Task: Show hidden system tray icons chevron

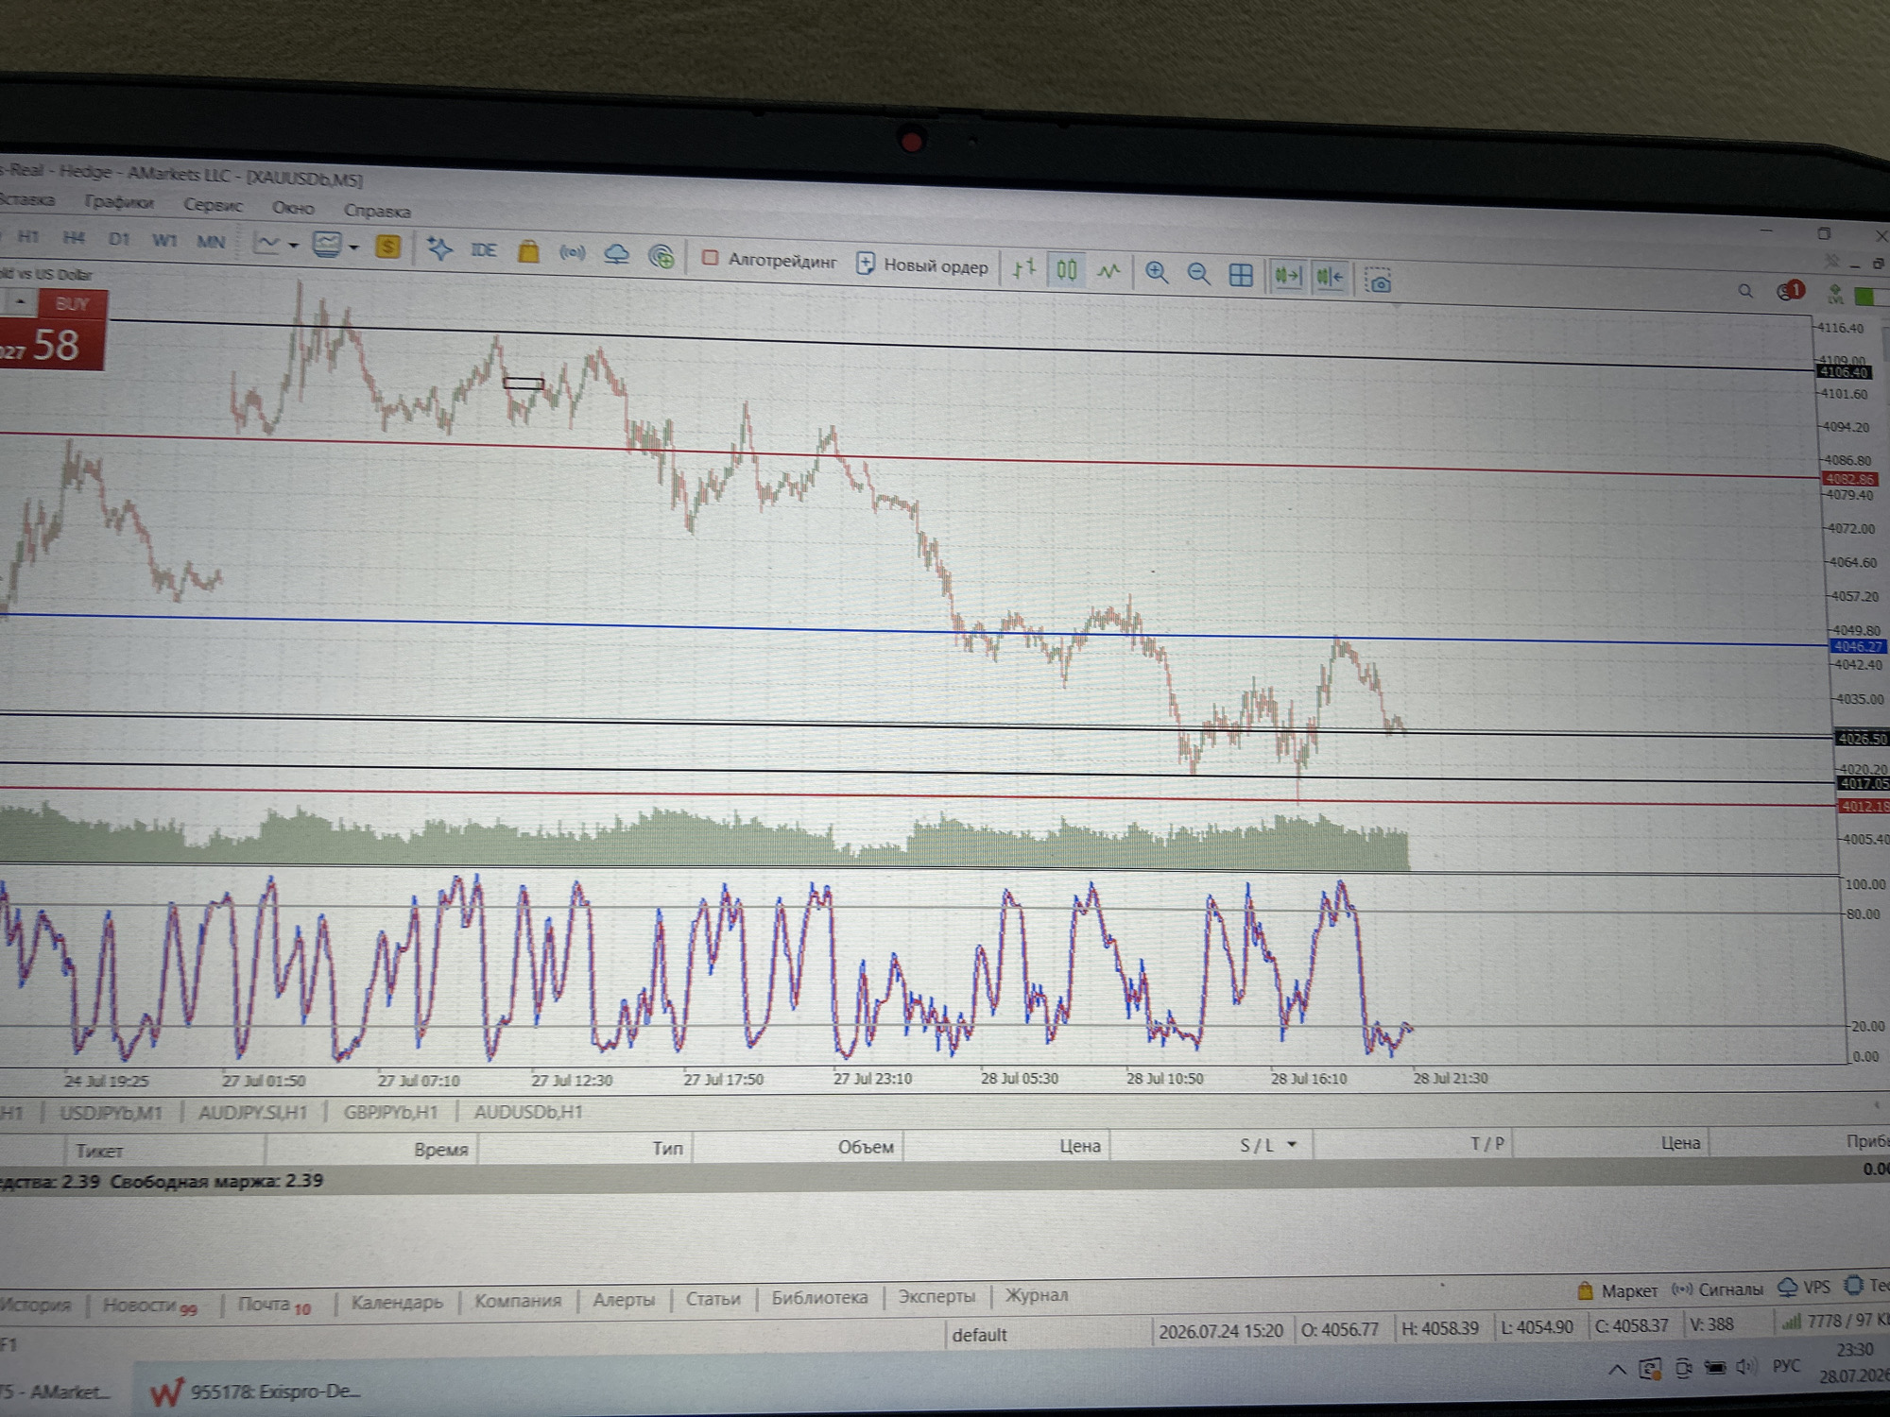Action: click(x=1617, y=1369)
